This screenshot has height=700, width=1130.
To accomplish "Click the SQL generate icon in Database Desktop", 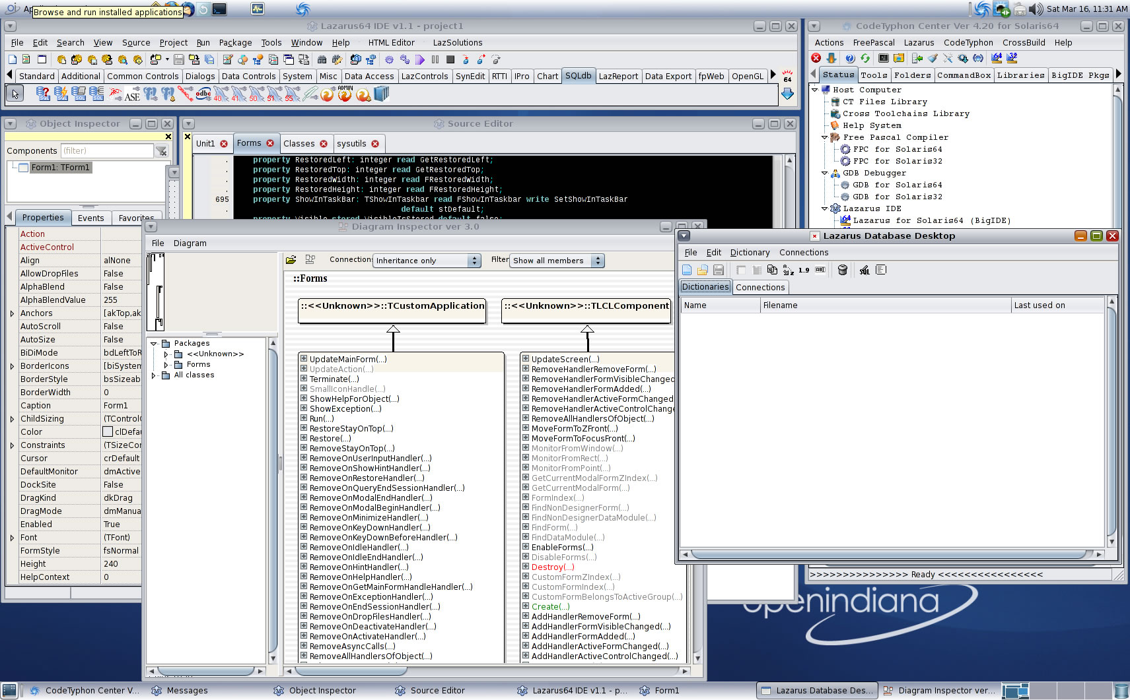I will point(865,270).
